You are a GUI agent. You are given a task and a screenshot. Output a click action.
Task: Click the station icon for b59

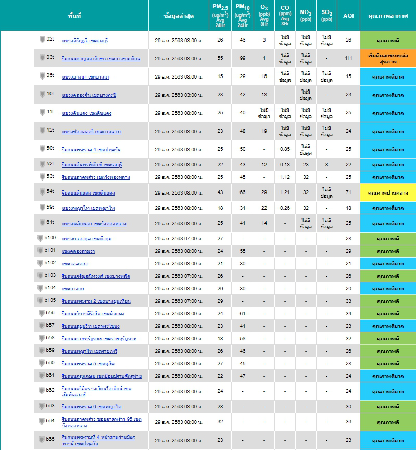41,351
